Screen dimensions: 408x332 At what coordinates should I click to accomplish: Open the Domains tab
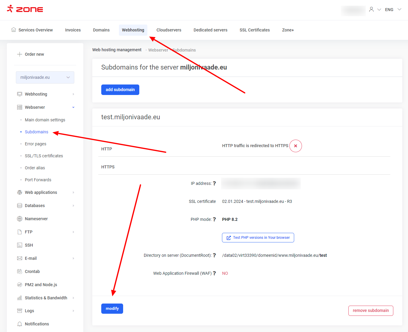click(101, 30)
